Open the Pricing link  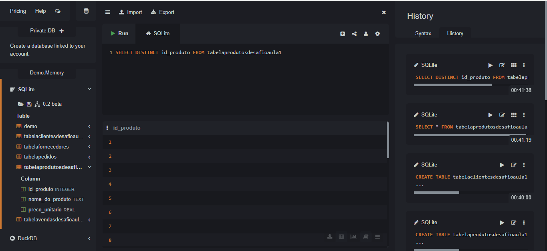tap(18, 11)
